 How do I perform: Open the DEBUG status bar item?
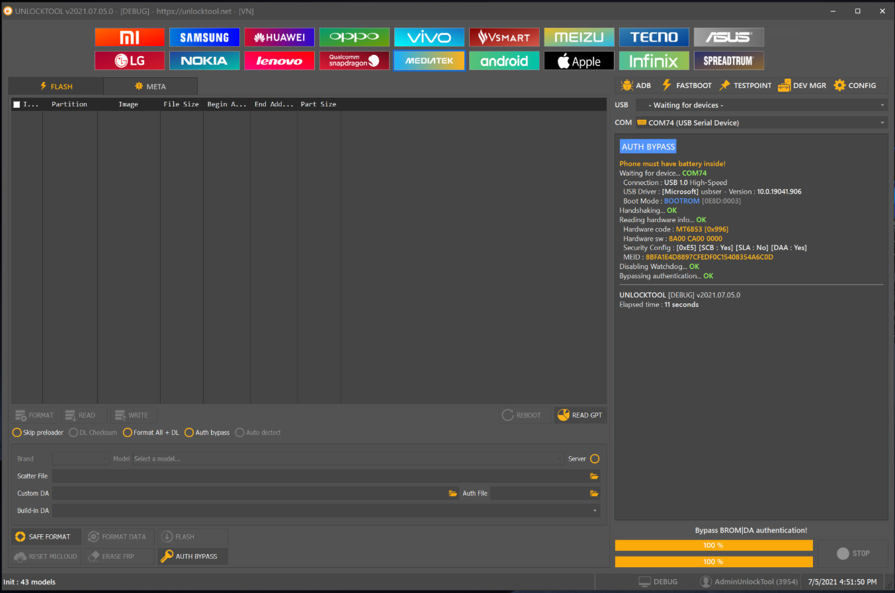(x=658, y=582)
